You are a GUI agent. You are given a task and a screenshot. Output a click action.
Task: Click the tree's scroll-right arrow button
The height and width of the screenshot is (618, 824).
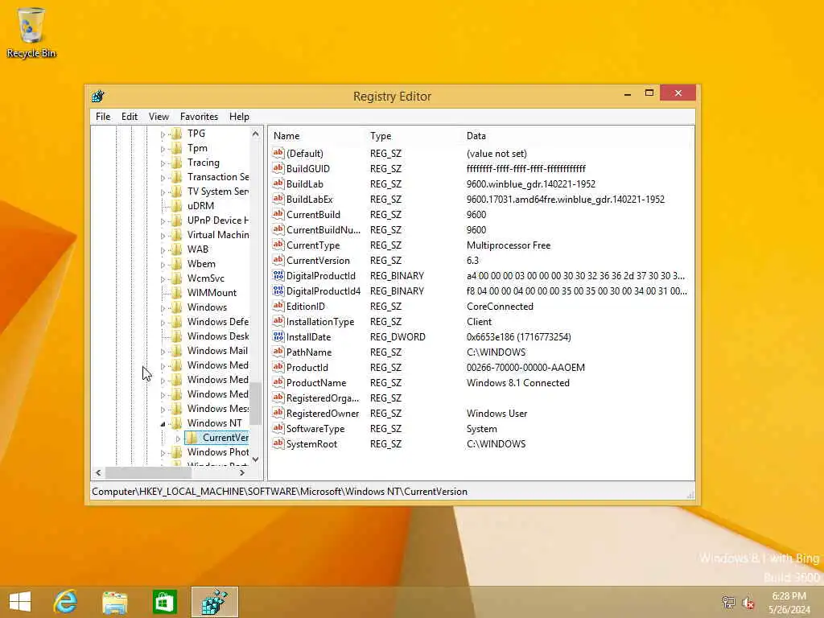pyautogui.click(x=241, y=472)
